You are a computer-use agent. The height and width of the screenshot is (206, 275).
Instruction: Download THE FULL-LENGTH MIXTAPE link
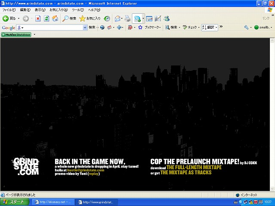pyautogui.click(x=194, y=167)
